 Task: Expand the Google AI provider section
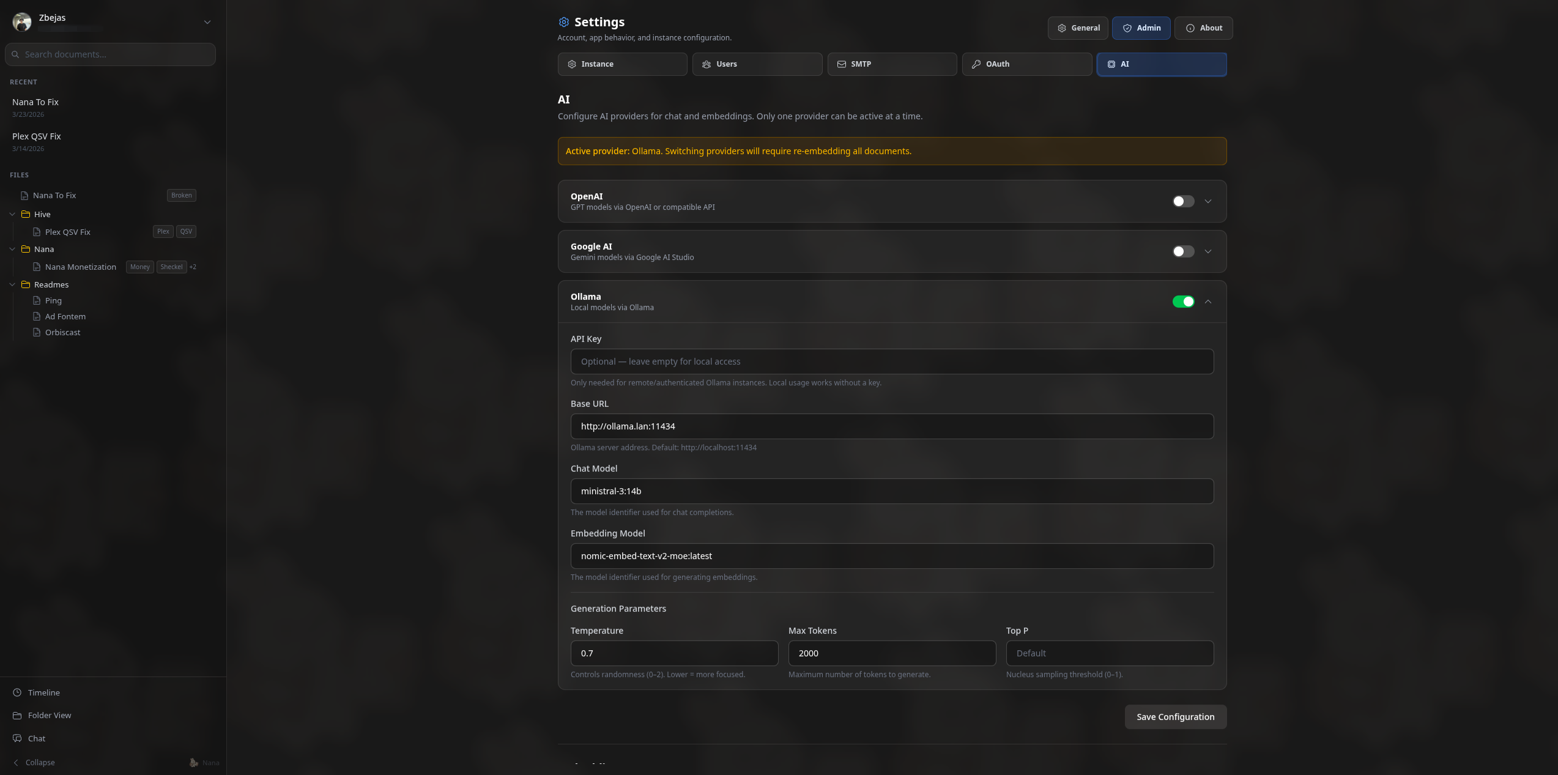[1208, 251]
